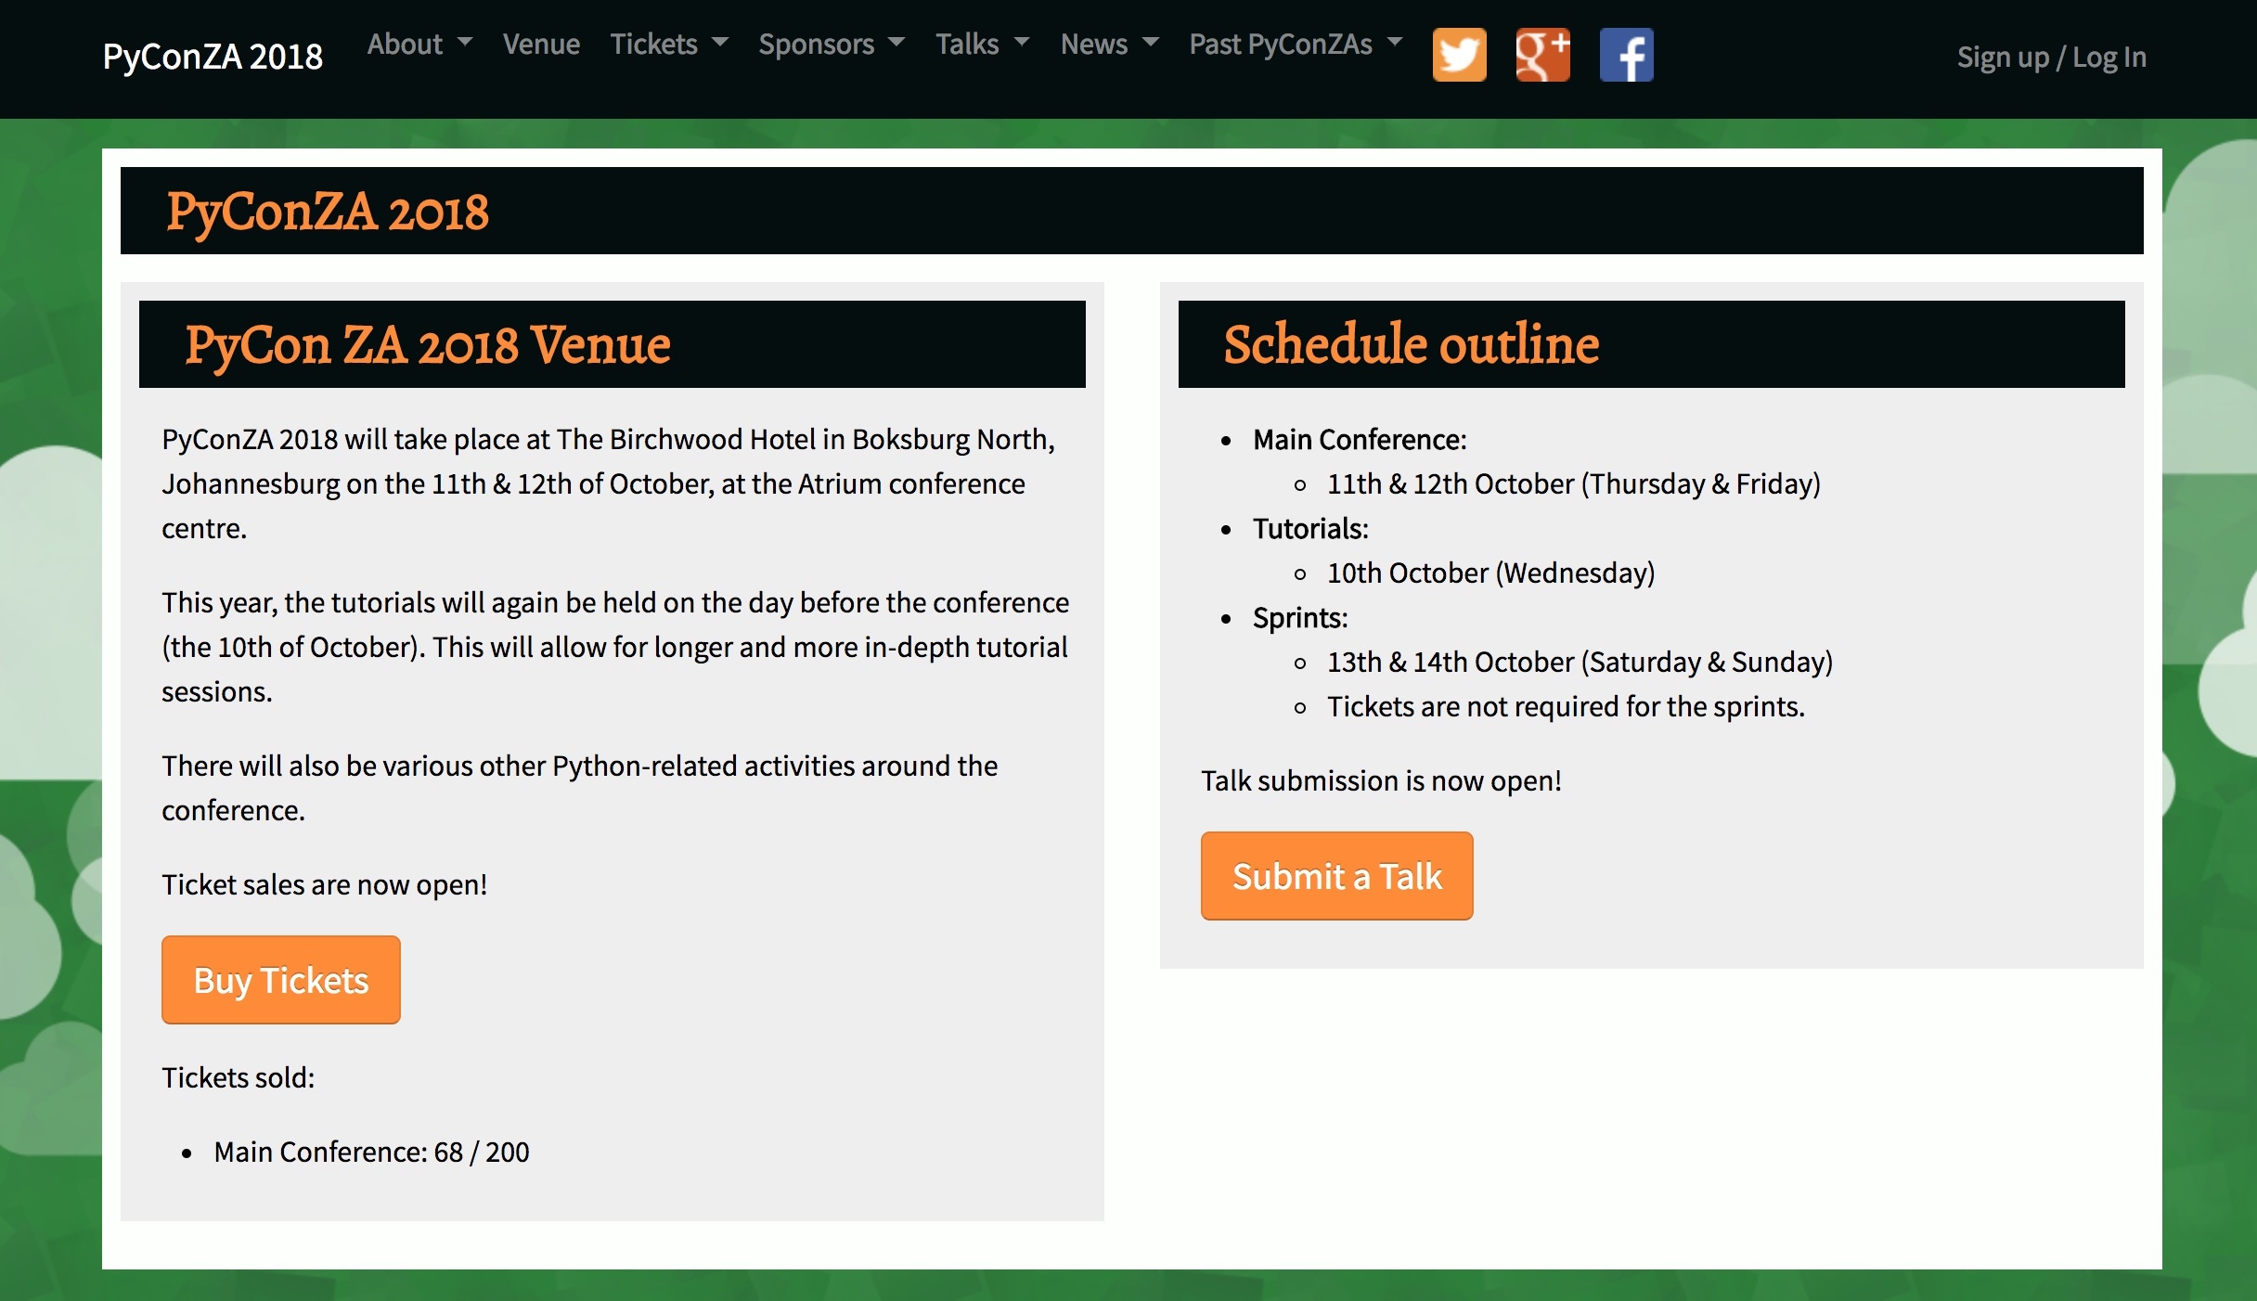2257x1301 pixels.
Task: Click the Schedule outline heading
Action: pyautogui.click(x=1411, y=345)
